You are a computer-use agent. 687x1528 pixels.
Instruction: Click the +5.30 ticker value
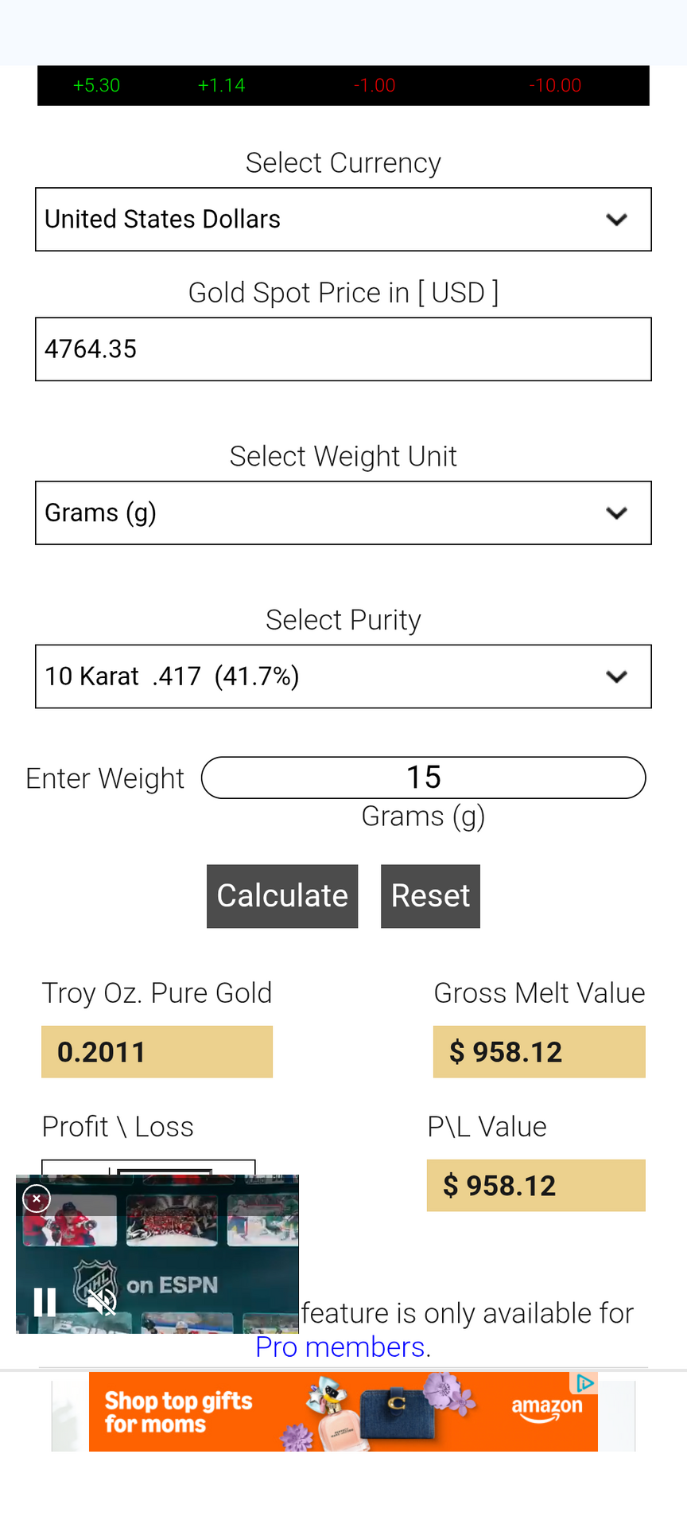coord(96,86)
